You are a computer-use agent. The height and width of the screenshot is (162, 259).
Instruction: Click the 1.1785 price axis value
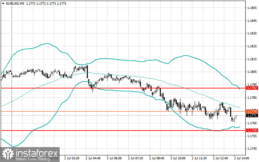pos(252,97)
